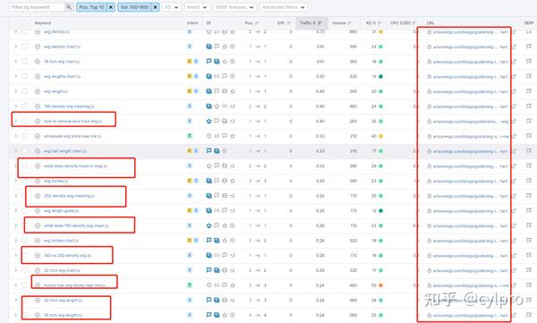The image size is (537, 323).
Task: Add 'wig inches' keyword plus icon
Action: pos(38,181)
